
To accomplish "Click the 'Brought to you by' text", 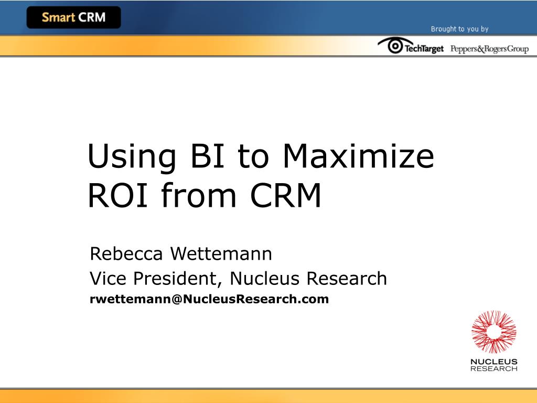I will [x=459, y=29].
